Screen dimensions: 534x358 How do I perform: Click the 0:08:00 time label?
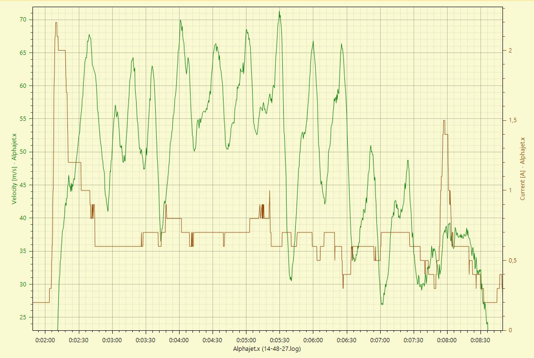[447, 340]
